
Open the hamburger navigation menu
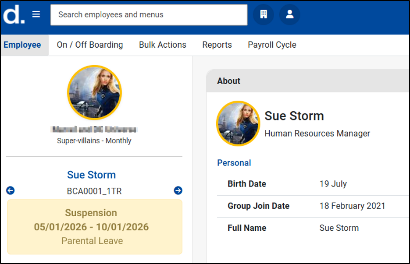point(36,14)
